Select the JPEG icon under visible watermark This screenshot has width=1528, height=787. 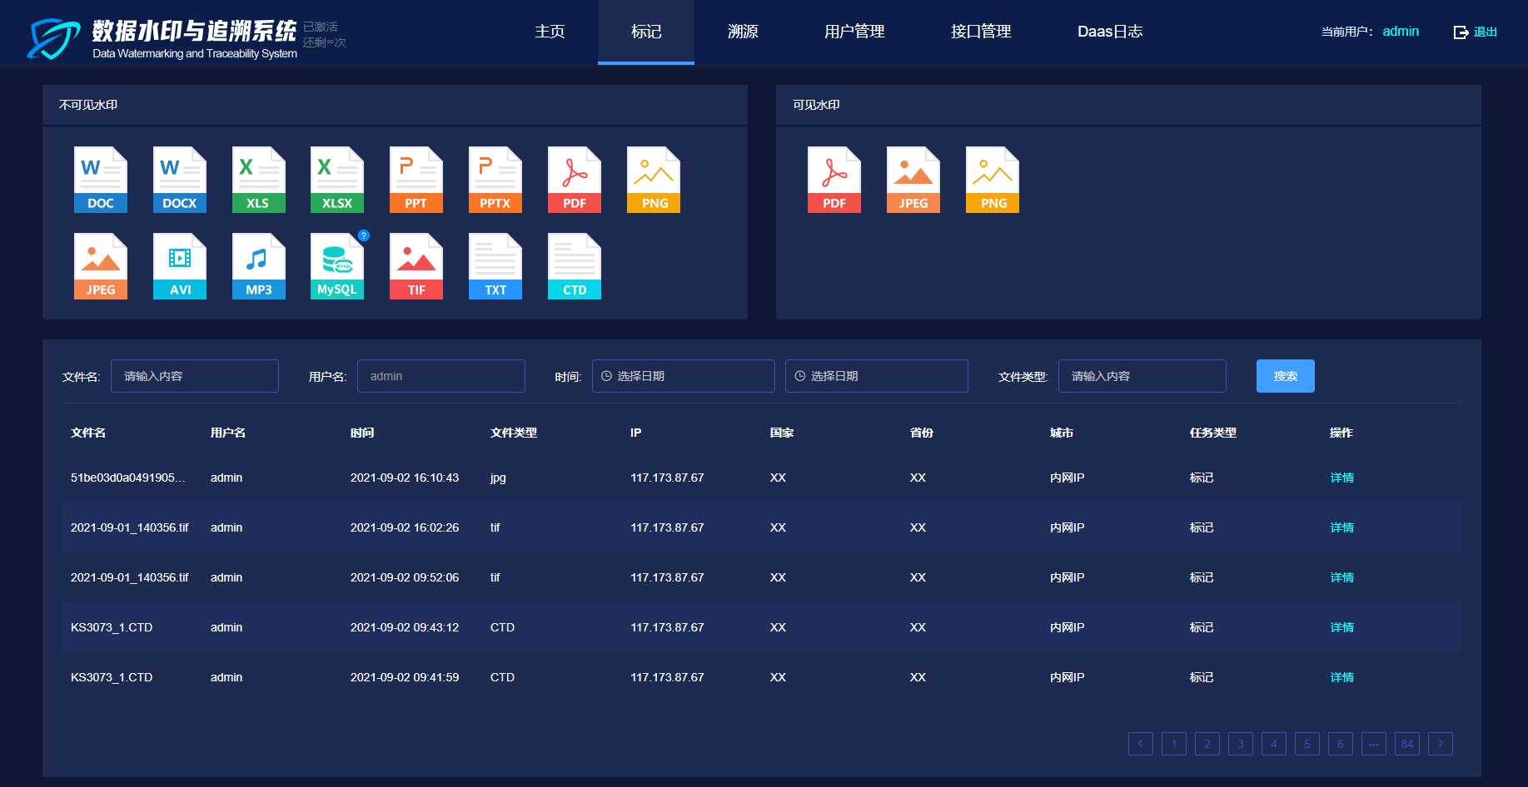click(913, 180)
